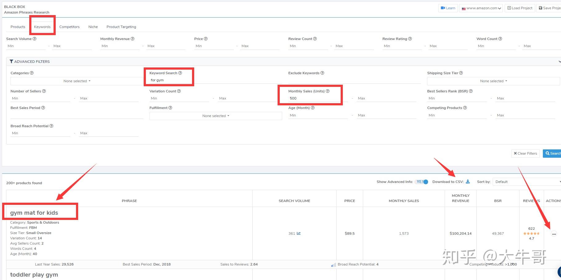Screen dimensions: 561x280
Task: Click the Variation Count help icon
Action: point(179,91)
